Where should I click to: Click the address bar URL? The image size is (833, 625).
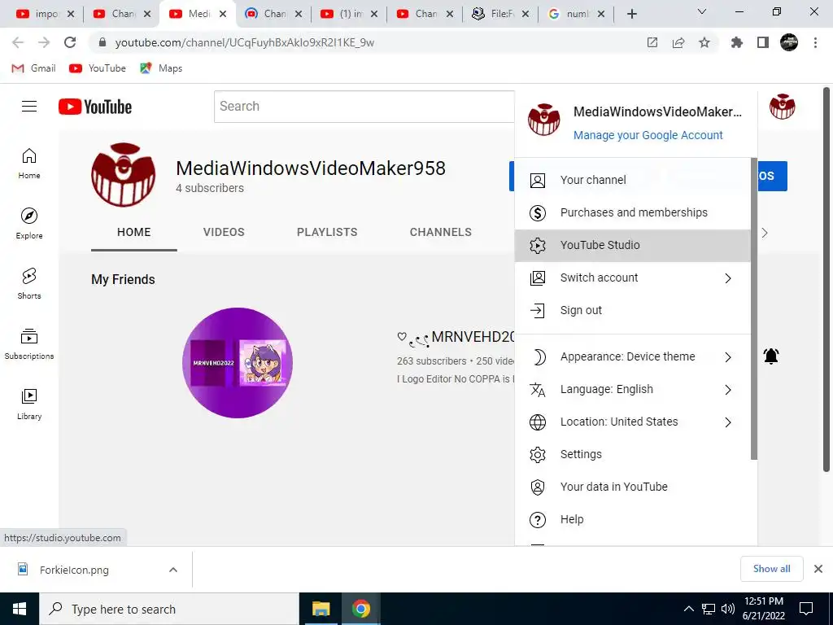click(244, 42)
